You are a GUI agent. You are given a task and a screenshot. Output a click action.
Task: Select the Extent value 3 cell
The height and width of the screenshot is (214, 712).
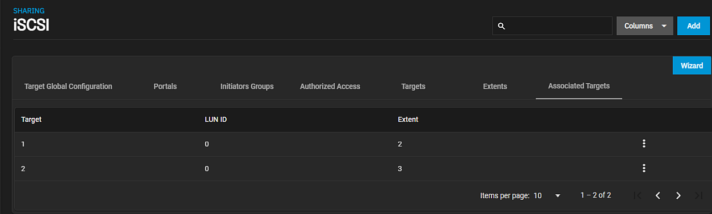click(x=400, y=169)
